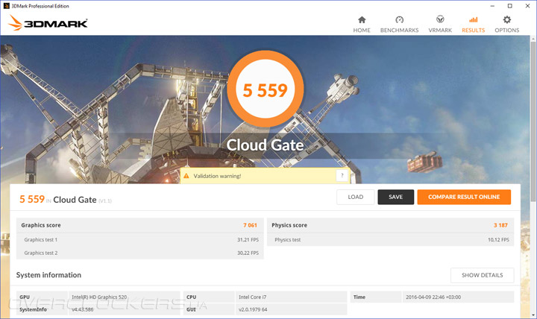Click the SHOW DETAILS button
The height and width of the screenshot is (319, 537).
pos(483,275)
